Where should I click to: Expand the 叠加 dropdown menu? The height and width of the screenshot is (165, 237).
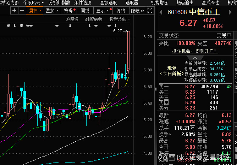(x=52, y=11)
